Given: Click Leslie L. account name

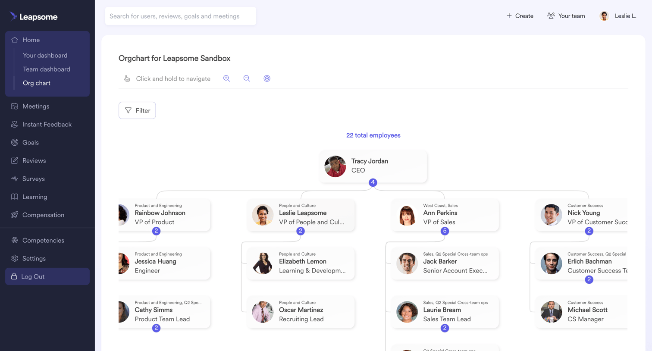Looking at the screenshot, I should pyautogui.click(x=625, y=16).
